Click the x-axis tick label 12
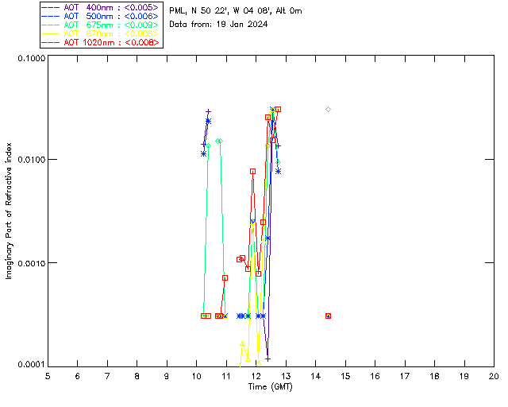Viewport: 508px width, 407px height. (x=256, y=376)
